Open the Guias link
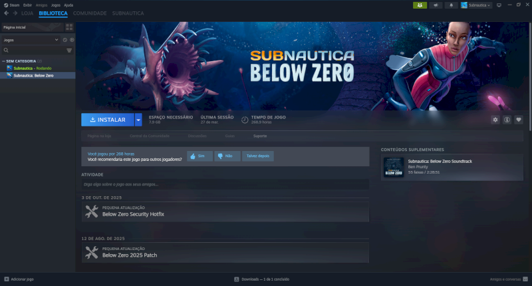The height and width of the screenshot is (286, 532). (x=229, y=136)
